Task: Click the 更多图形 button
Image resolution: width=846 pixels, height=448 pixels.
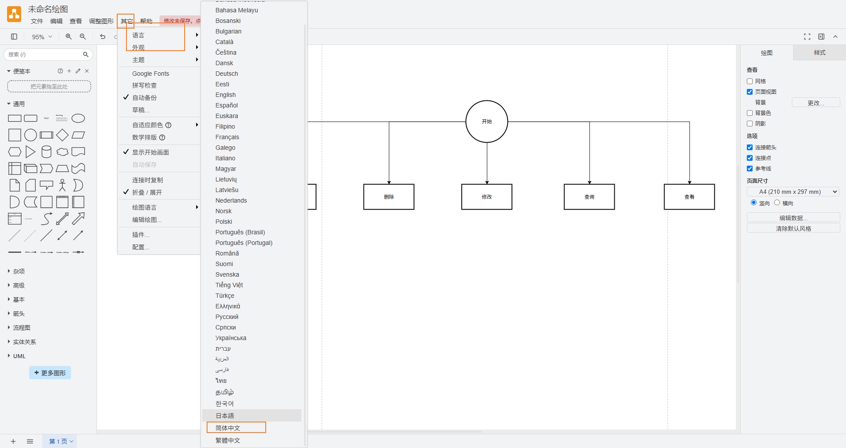Action: (50, 373)
